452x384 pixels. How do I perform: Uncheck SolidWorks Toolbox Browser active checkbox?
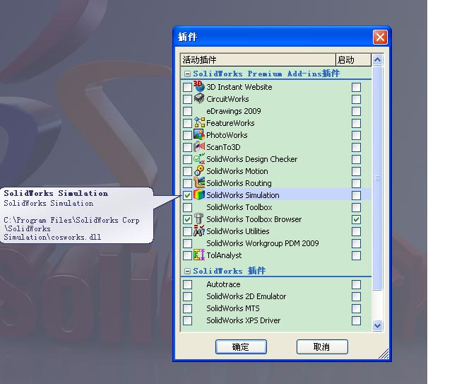coord(187,219)
